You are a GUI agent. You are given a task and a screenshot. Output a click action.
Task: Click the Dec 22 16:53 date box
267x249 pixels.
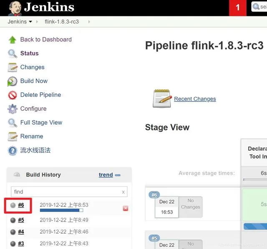(x=167, y=207)
